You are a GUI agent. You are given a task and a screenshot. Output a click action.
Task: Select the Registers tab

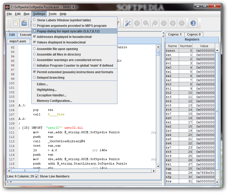point(192,39)
